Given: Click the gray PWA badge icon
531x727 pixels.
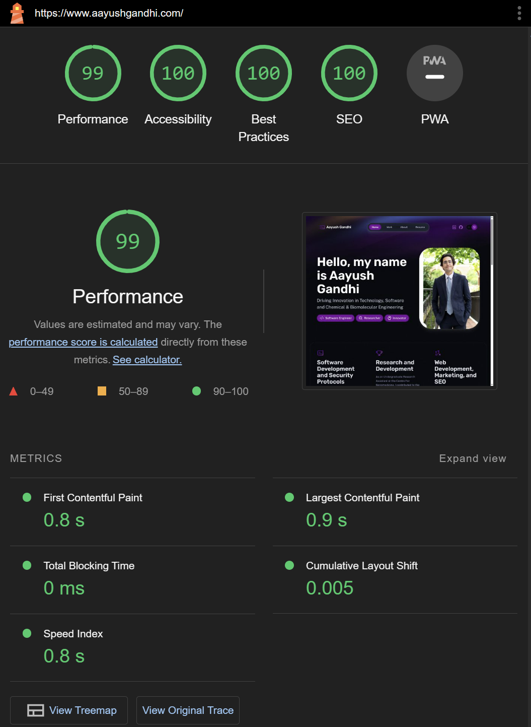Looking at the screenshot, I should pos(434,73).
